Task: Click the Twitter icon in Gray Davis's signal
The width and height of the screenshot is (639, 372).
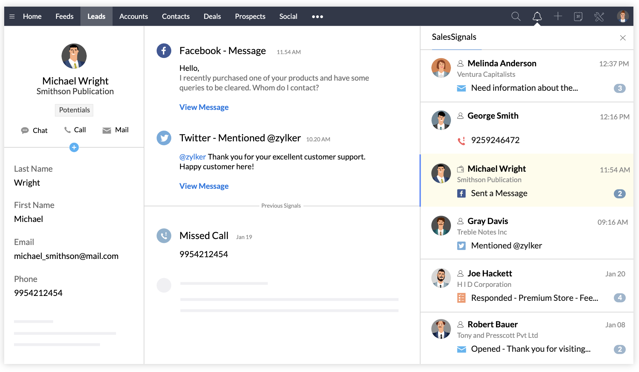Action: point(461,246)
